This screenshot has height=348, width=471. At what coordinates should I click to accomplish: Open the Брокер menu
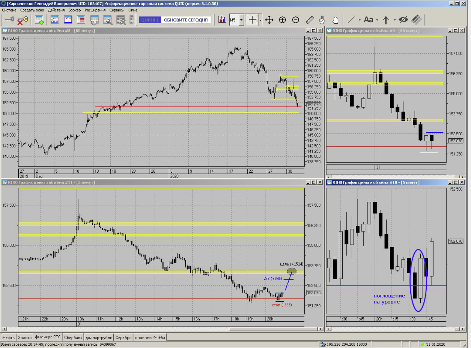pos(75,10)
